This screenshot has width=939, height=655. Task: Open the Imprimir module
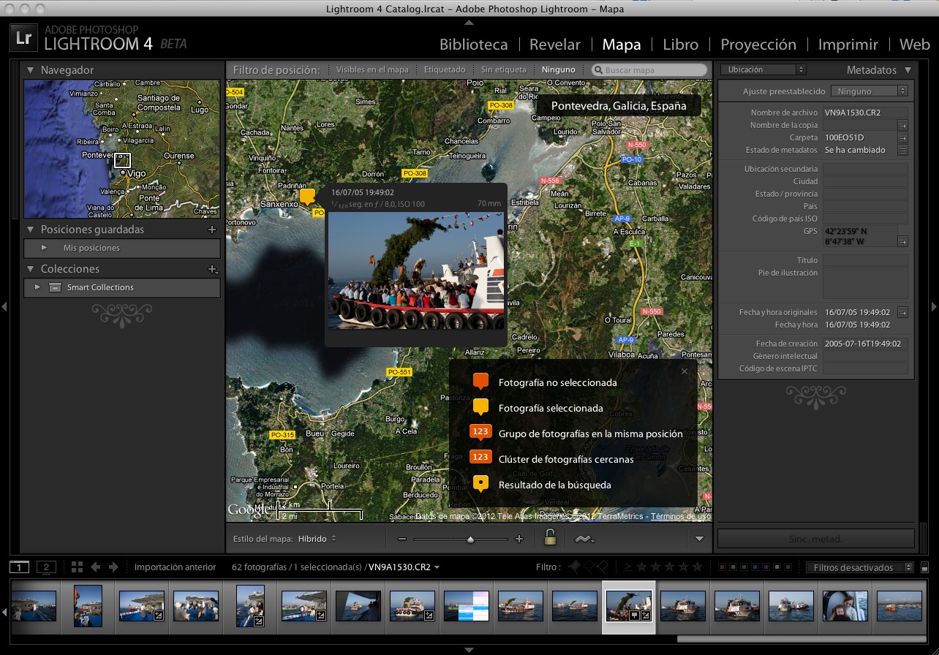[x=848, y=45]
